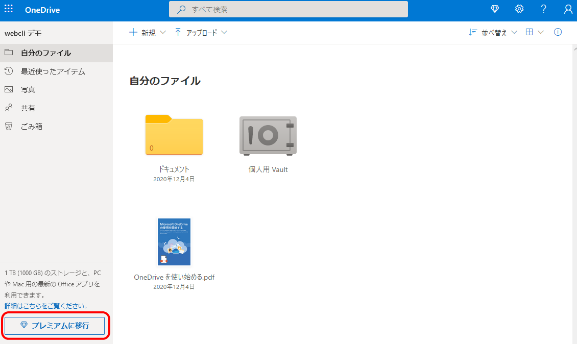
Task: Open the settings gear icon
Action: pos(519,9)
